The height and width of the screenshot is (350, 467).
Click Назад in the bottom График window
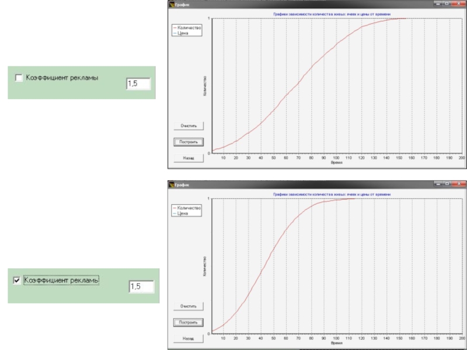click(x=188, y=338)
